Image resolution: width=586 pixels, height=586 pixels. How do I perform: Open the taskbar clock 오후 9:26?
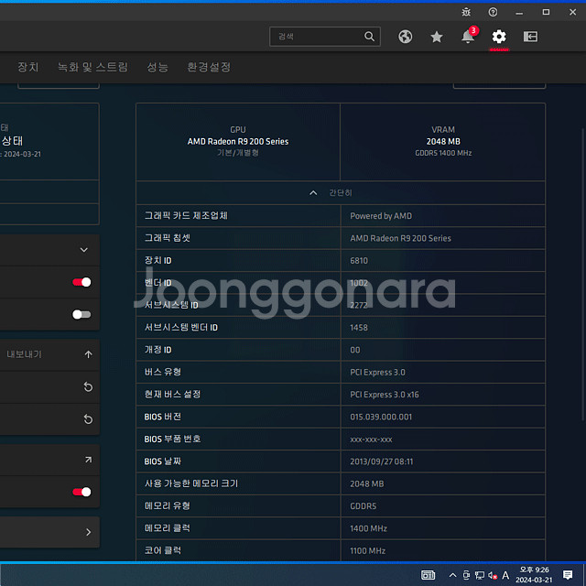click(534, 575)
